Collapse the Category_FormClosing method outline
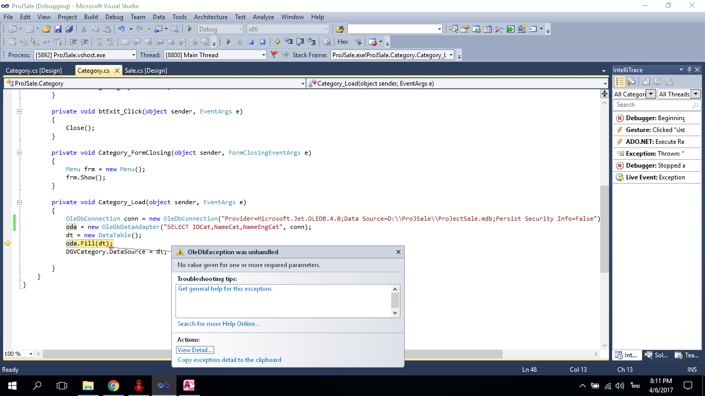The height and width of the screenshot is (396, 705). pyautogui.click(x=20, y=153)
